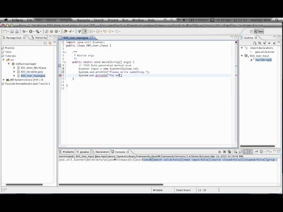Select E02_Variables.java in Package Explorer
283x212 pixels.
point(32,72)
